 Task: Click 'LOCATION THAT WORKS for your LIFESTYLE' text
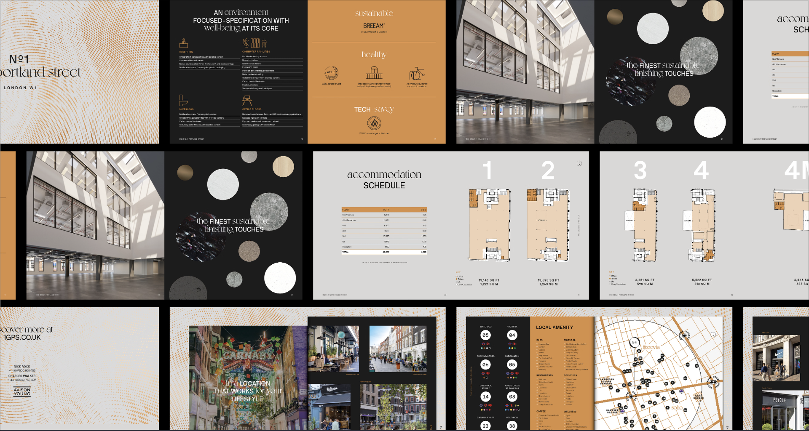pos(248,391)
